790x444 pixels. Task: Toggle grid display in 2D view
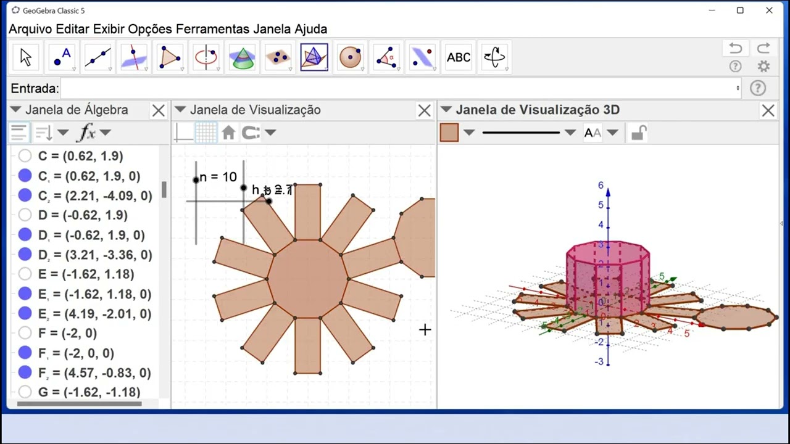coord(206,133)
